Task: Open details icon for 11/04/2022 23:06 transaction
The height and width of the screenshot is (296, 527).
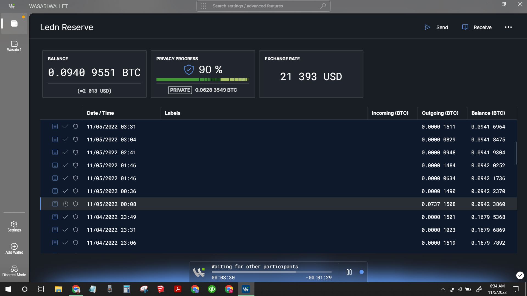Action: (x=55, y=243)
